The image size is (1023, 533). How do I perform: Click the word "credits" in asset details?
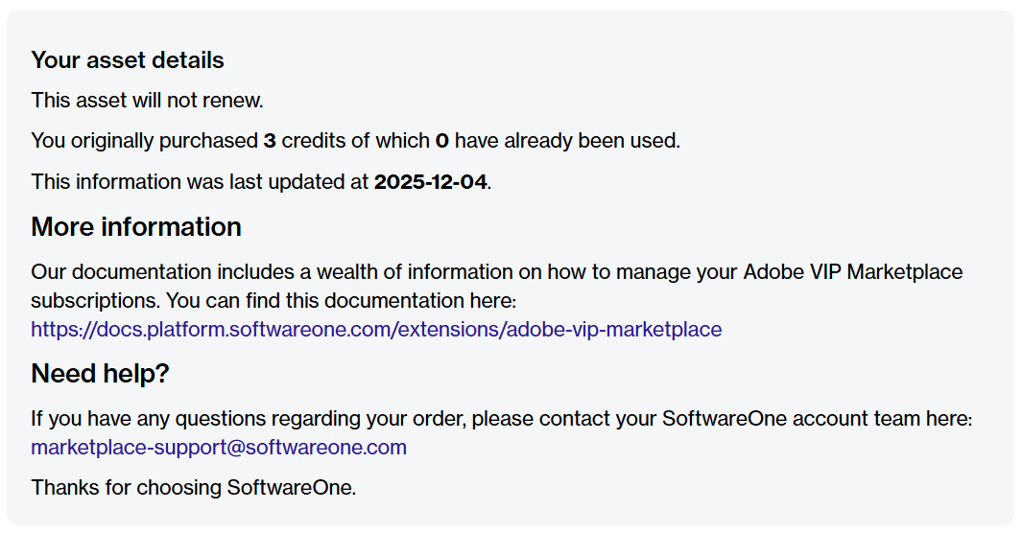[314, 141]
